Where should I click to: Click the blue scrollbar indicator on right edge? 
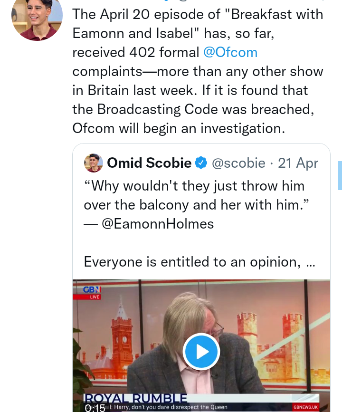point(340,175)
